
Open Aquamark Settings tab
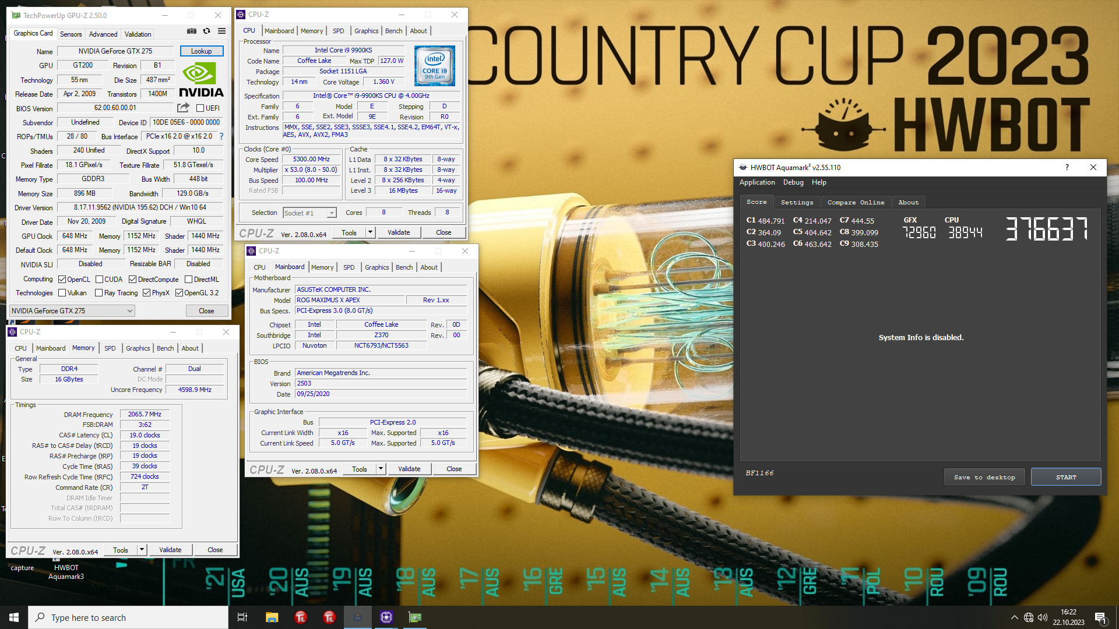(x=797, y=202)
